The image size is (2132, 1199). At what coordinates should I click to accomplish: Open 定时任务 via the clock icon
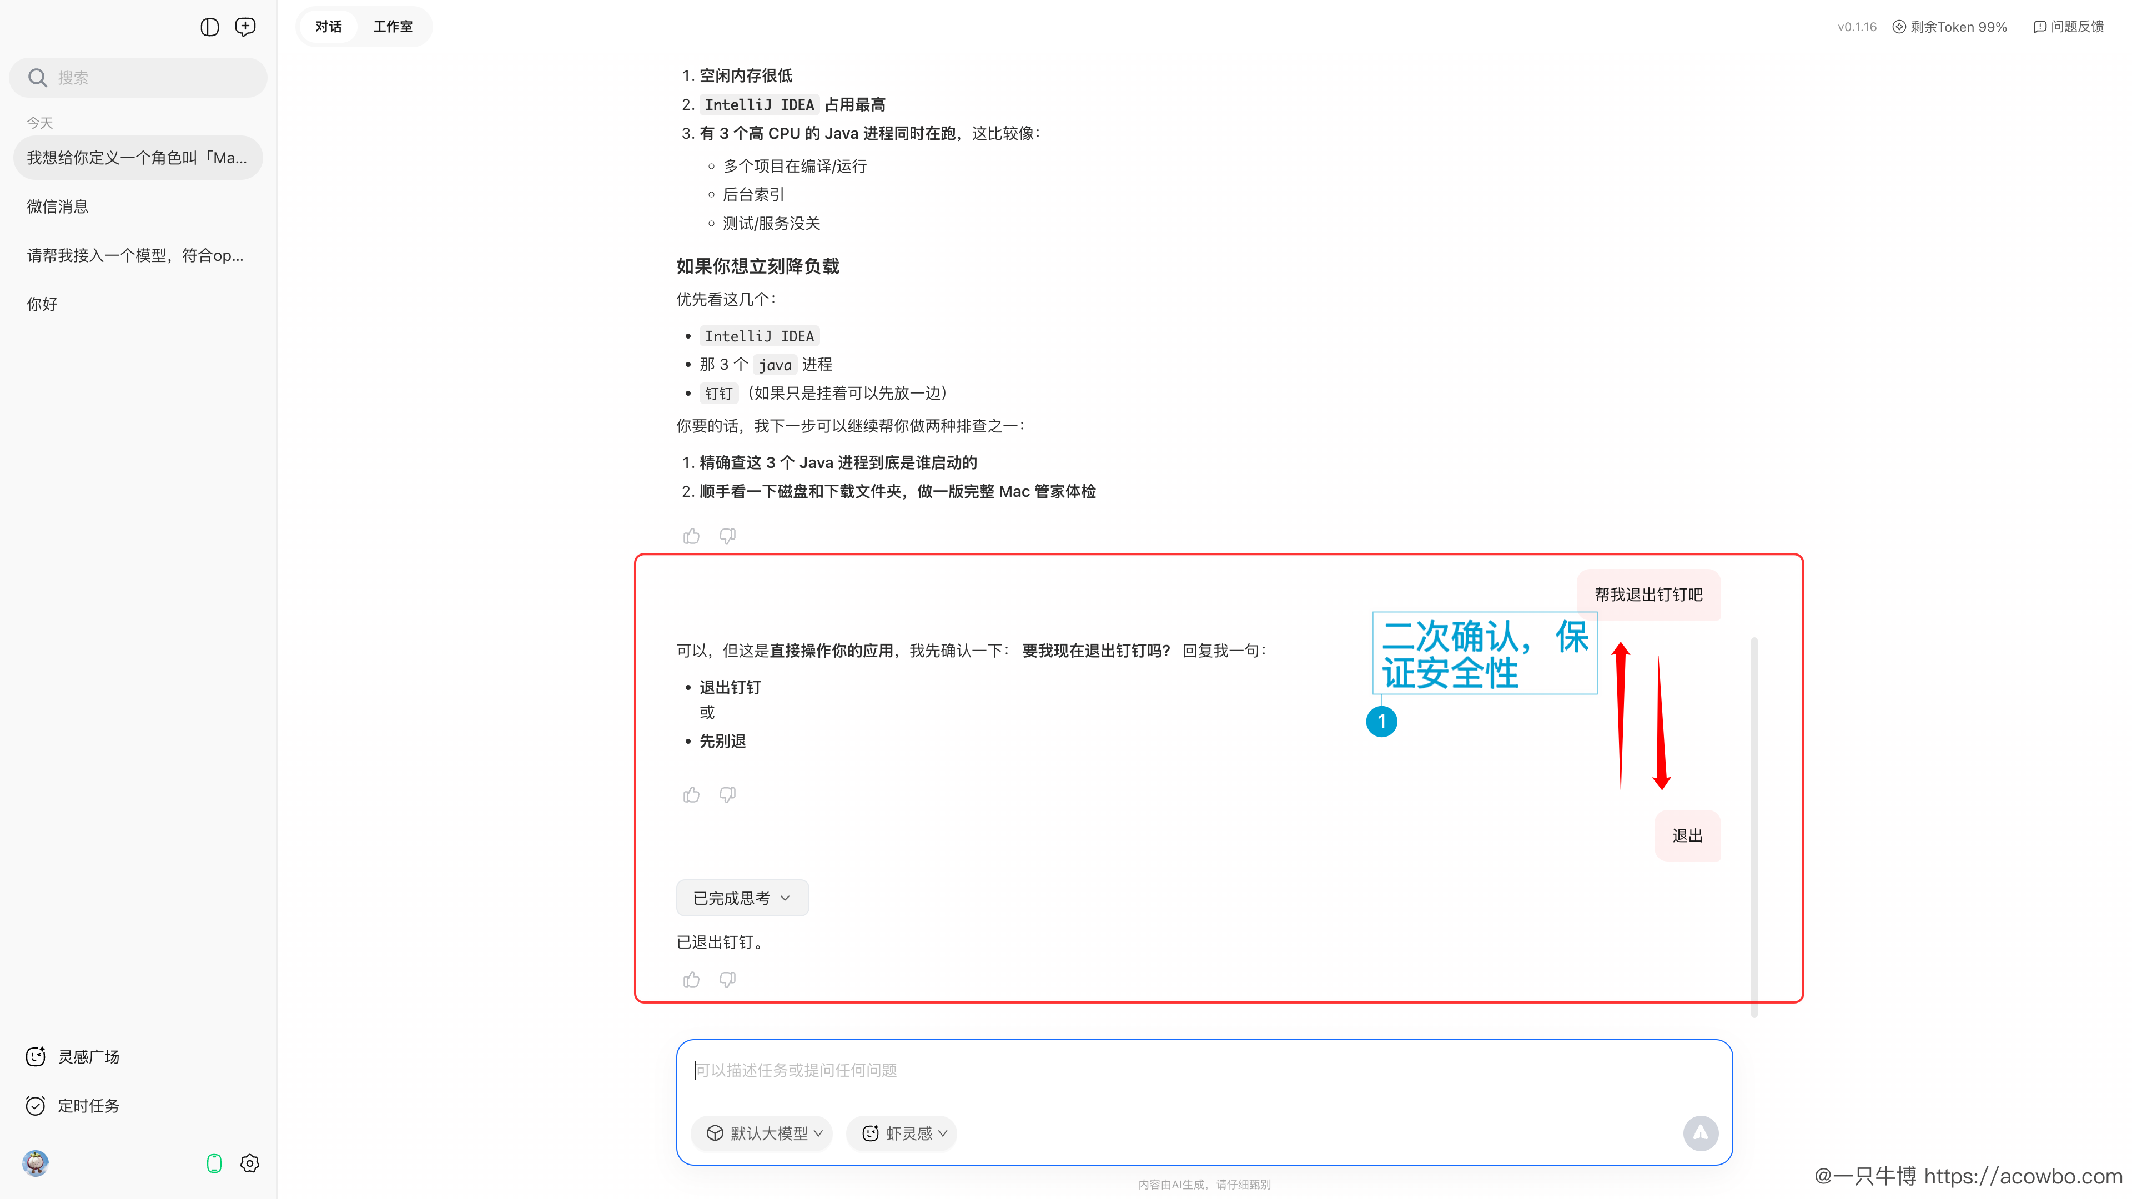(36, 1106)
